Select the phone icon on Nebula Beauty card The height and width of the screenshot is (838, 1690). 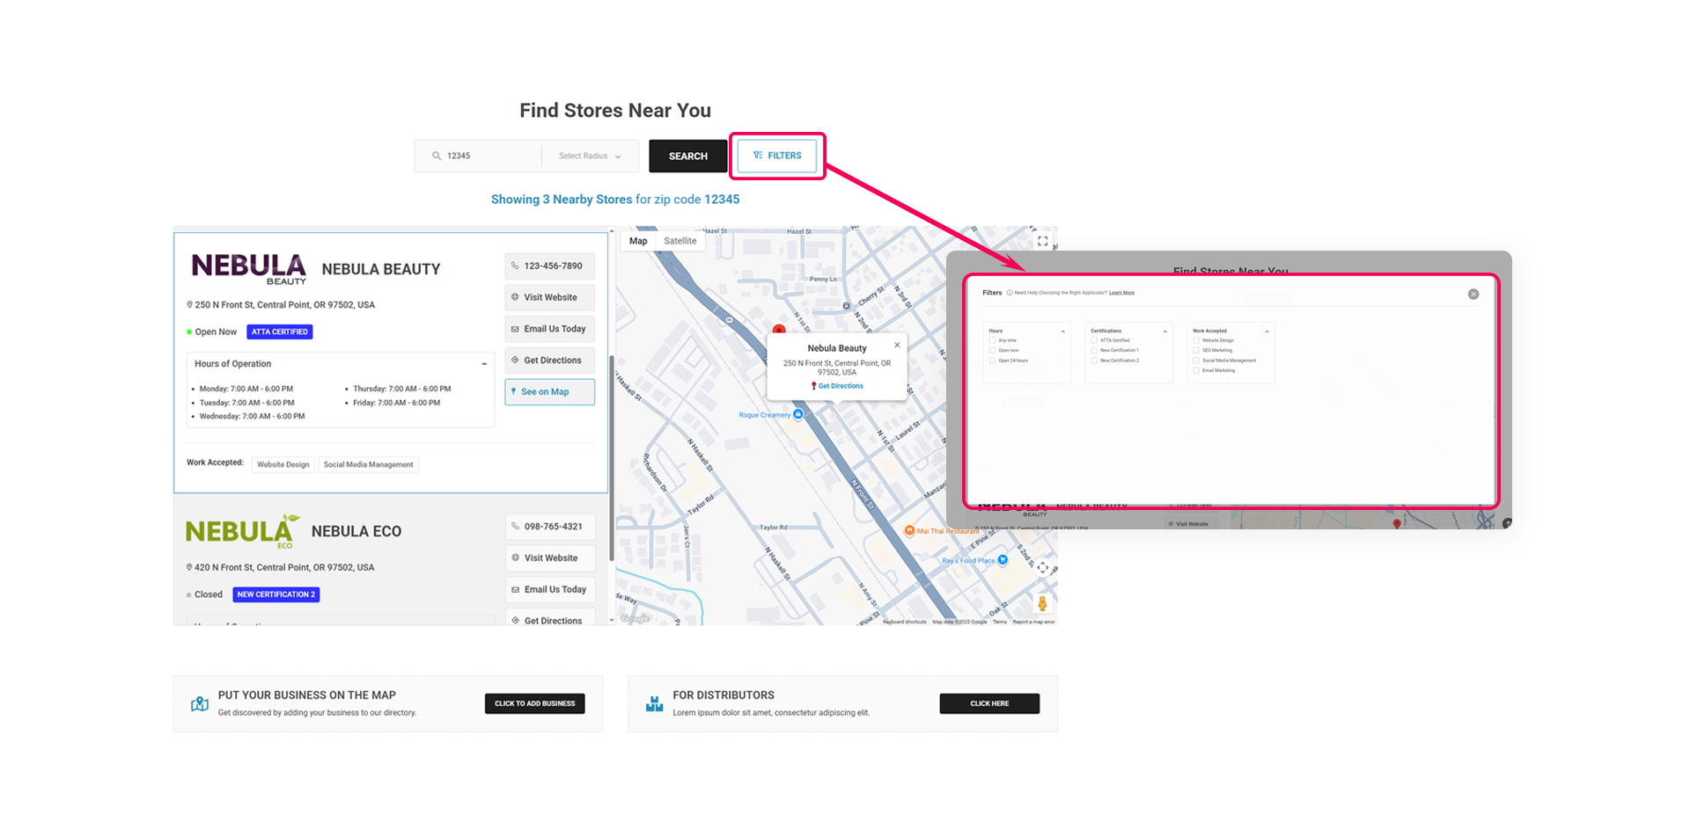point(513,266)
